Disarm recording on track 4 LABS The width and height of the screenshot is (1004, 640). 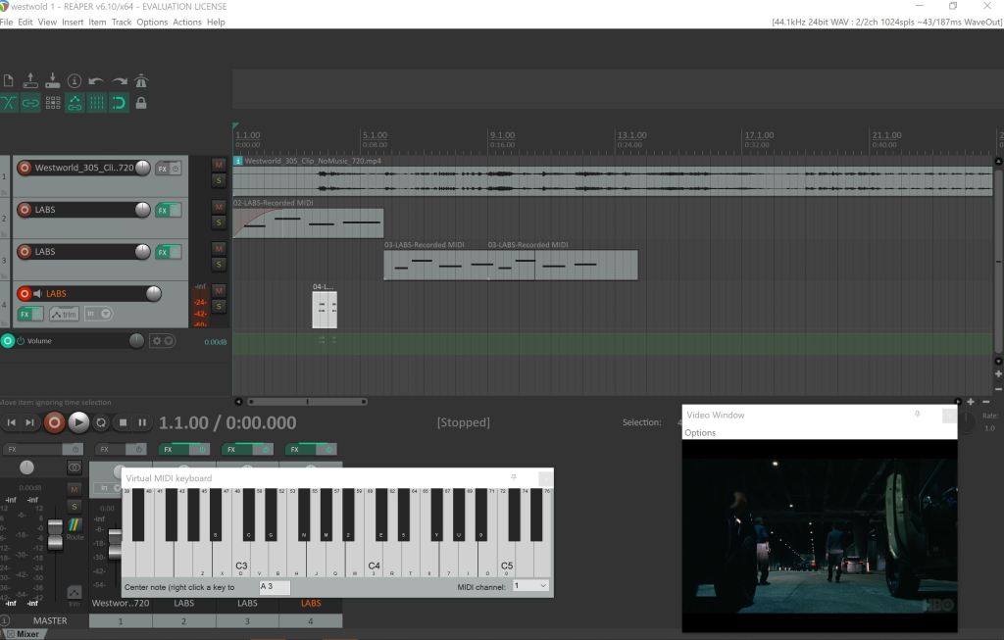tap(25, 293)
